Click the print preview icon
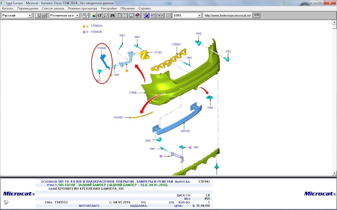337x210 pixels. coord(38,15)
